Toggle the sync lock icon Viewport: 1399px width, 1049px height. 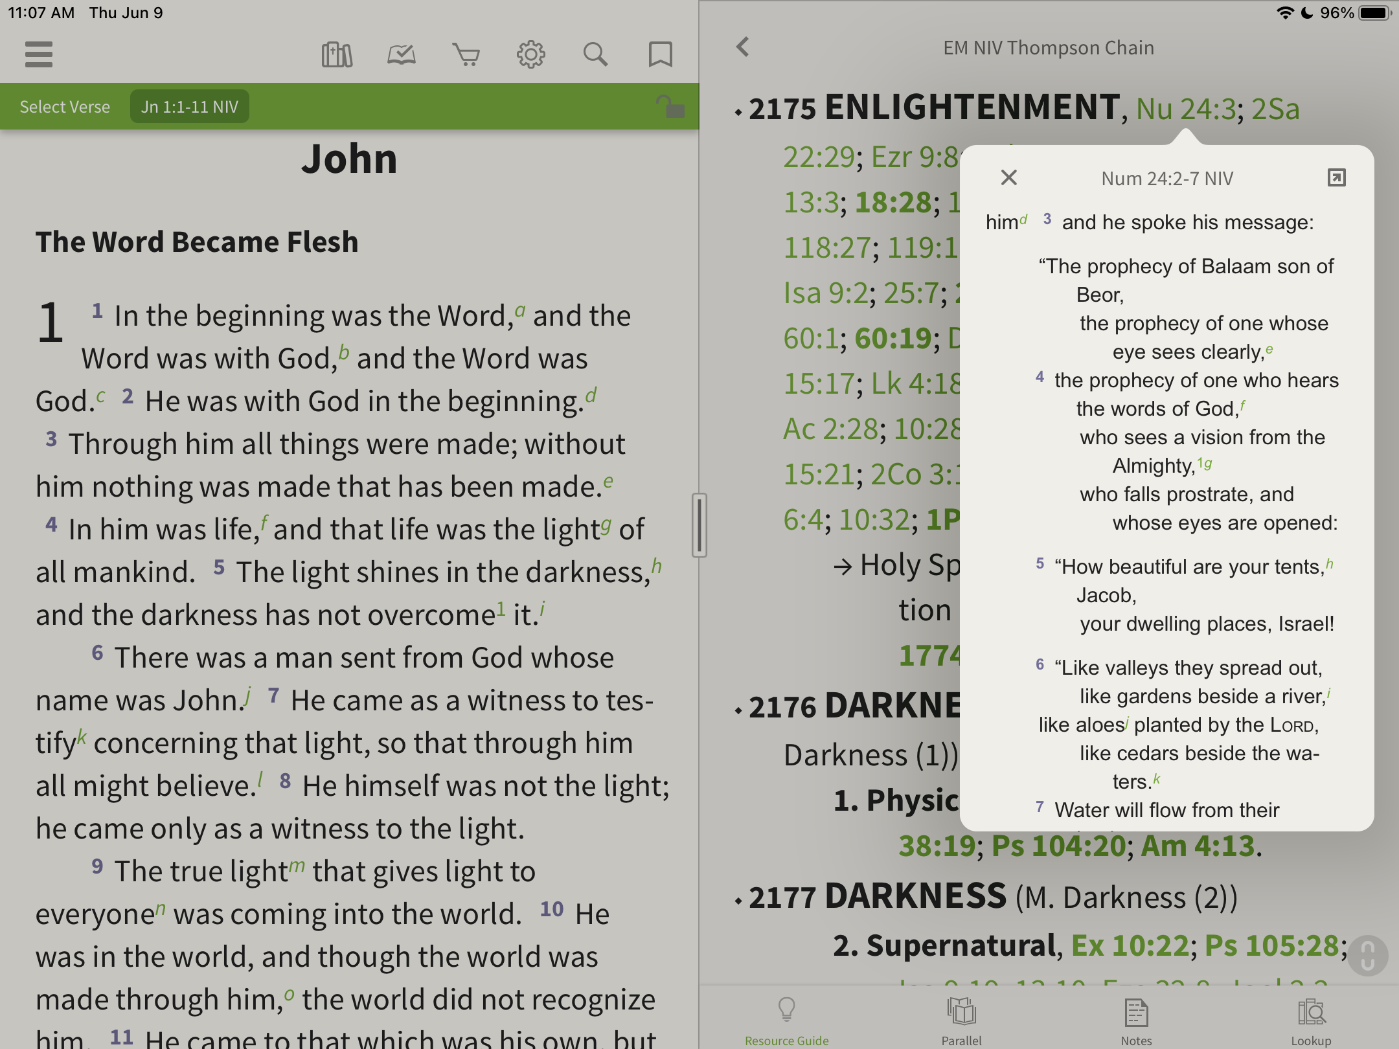tap(670, 106)
